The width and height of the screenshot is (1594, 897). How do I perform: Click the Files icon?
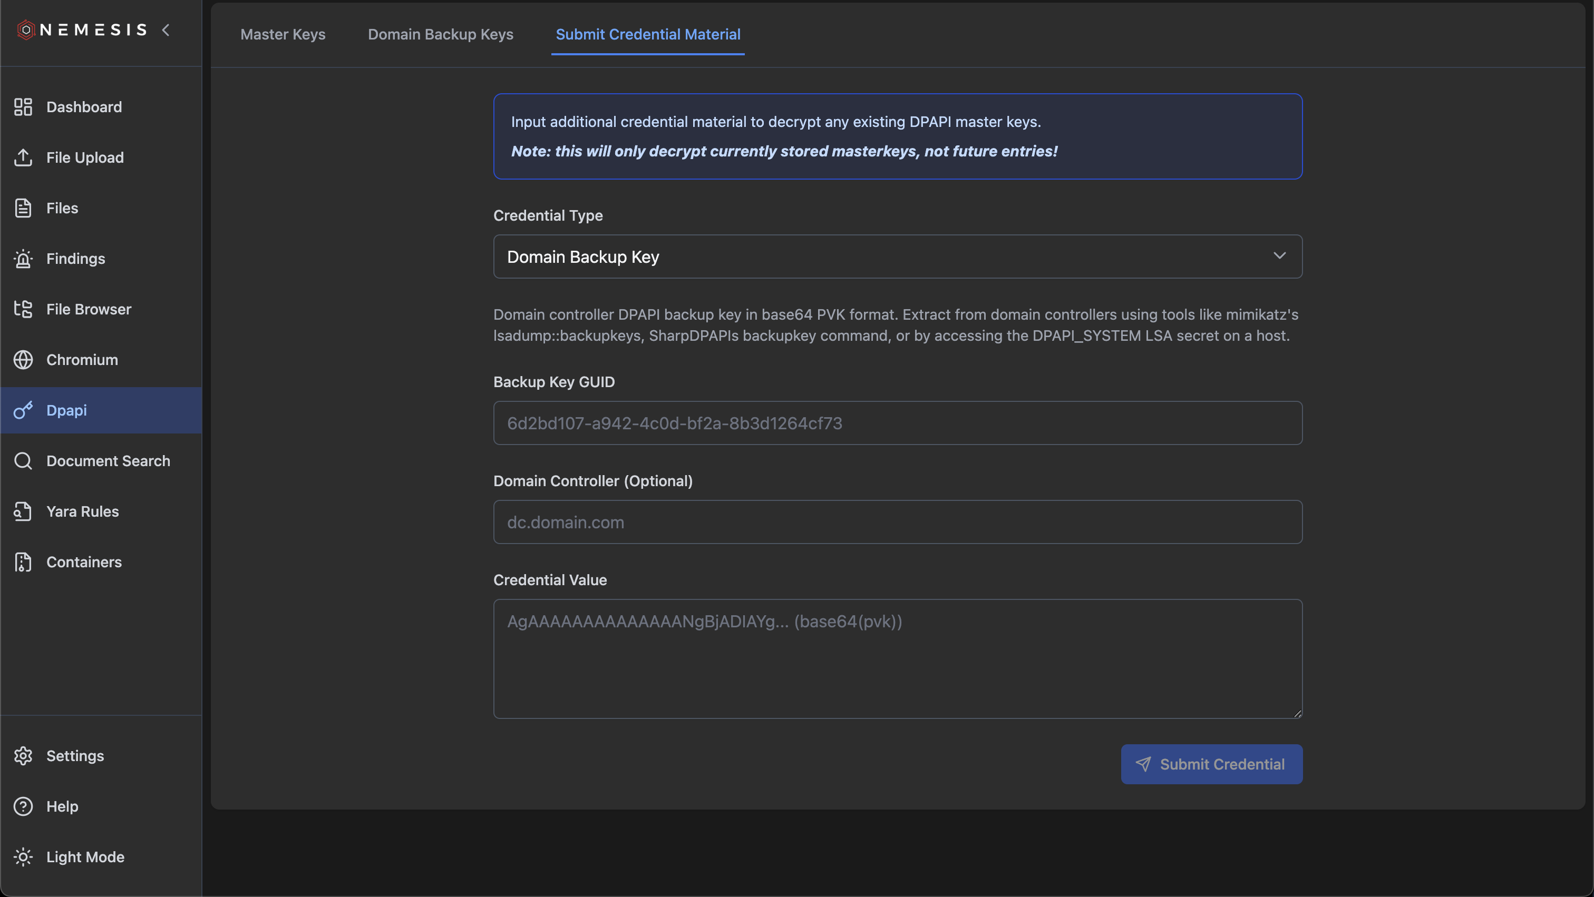pos(24,208)
